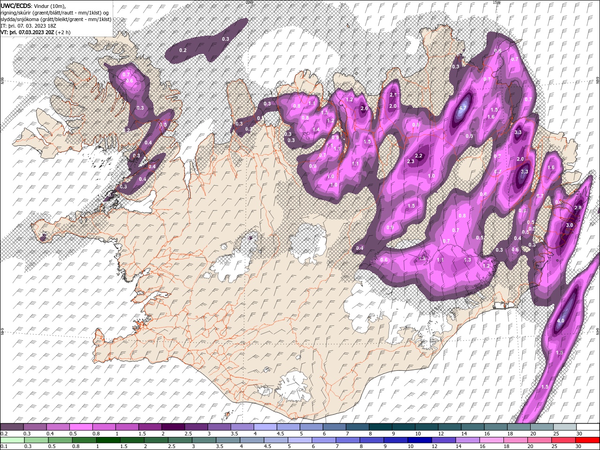Click the '15W' longitude label

tap(496, 2)
